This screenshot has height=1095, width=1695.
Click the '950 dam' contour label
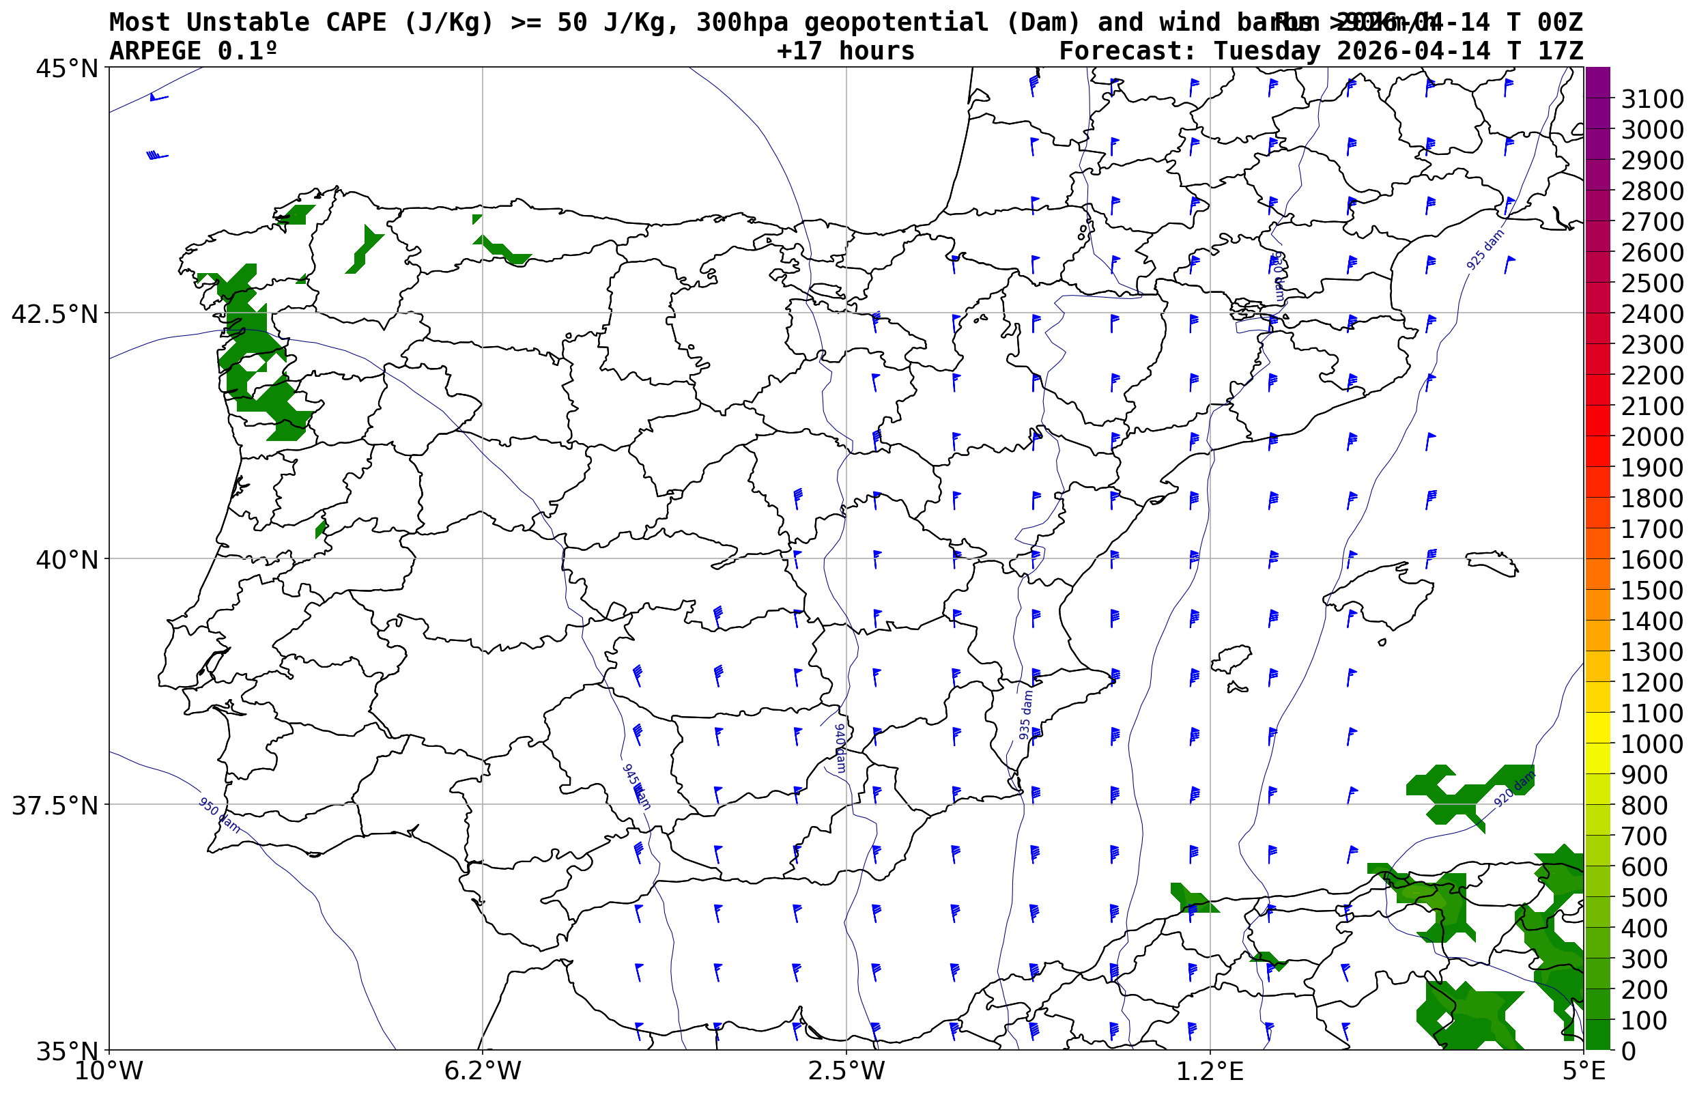click(218, 815)
